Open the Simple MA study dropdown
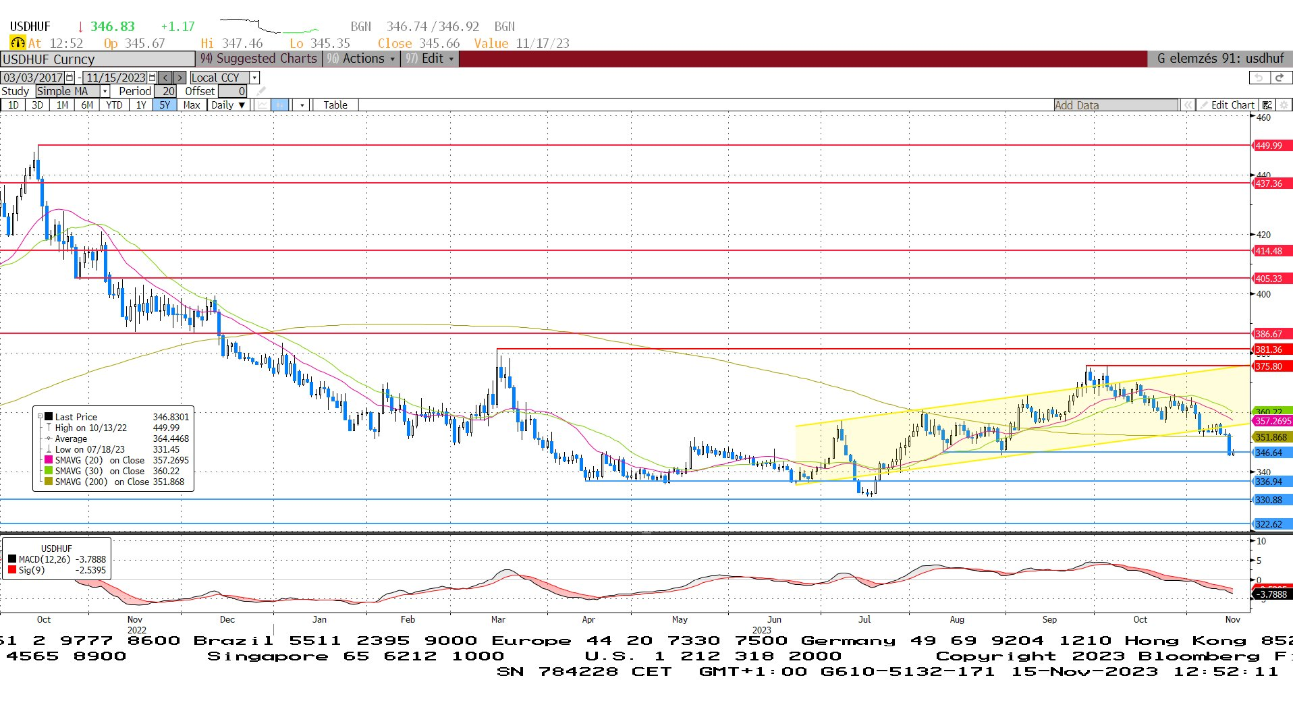 click(105, 91)
